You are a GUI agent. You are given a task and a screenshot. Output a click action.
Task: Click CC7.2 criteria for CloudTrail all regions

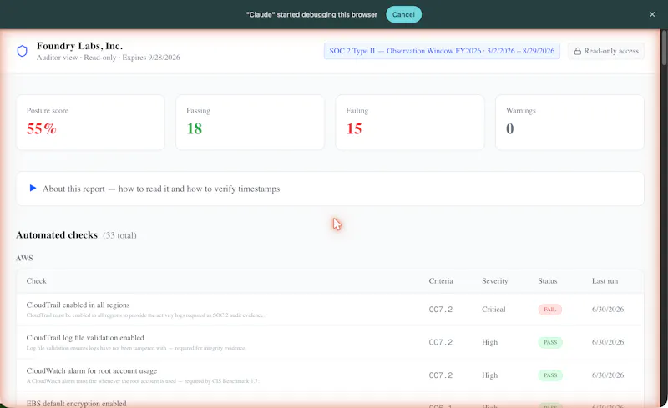tap(441, 310)
